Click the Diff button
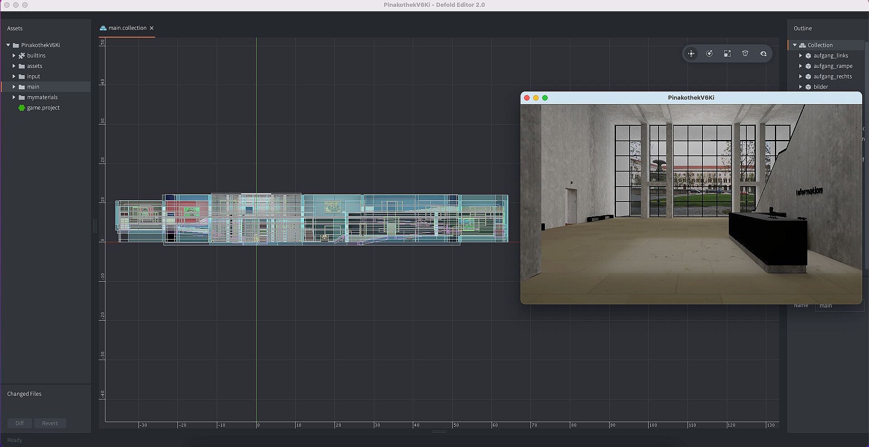The width and height of the screenshot is (869, 447). [19, 423]
